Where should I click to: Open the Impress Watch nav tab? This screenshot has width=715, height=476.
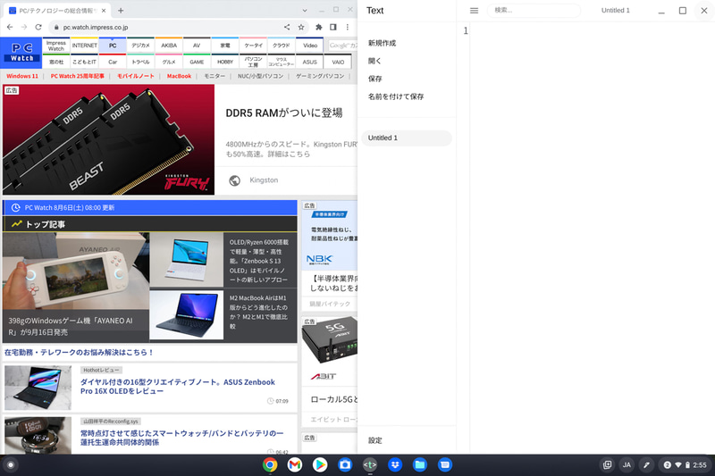tap(56, 46)
